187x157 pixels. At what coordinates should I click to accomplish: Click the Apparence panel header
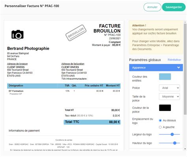coord(156,67)
